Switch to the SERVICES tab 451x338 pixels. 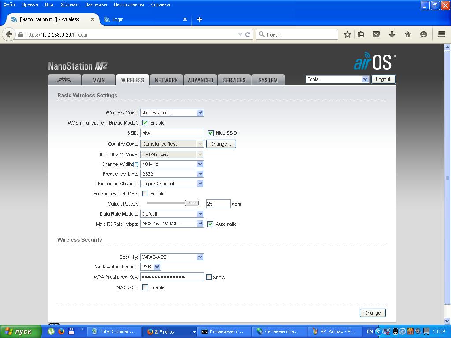point(234,80)
